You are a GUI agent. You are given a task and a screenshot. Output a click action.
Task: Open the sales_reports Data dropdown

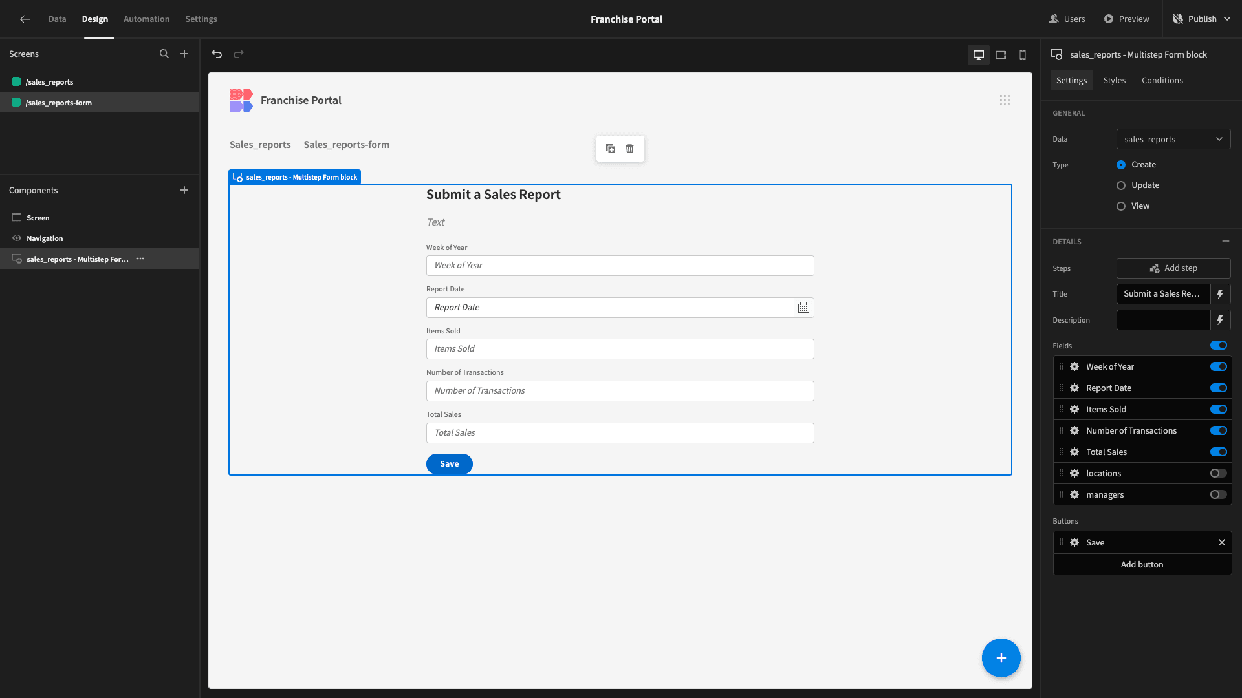[x=1173, y=139]
